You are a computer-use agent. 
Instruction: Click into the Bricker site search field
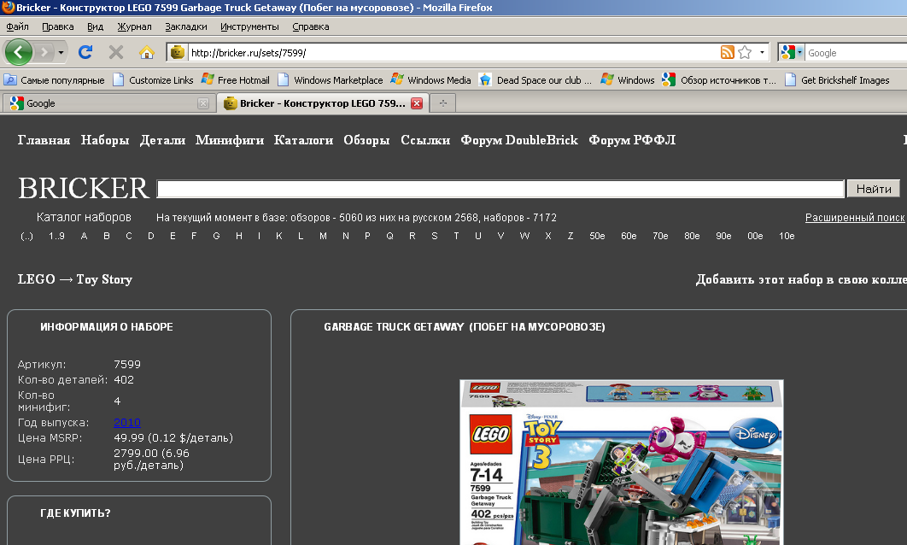500,189
